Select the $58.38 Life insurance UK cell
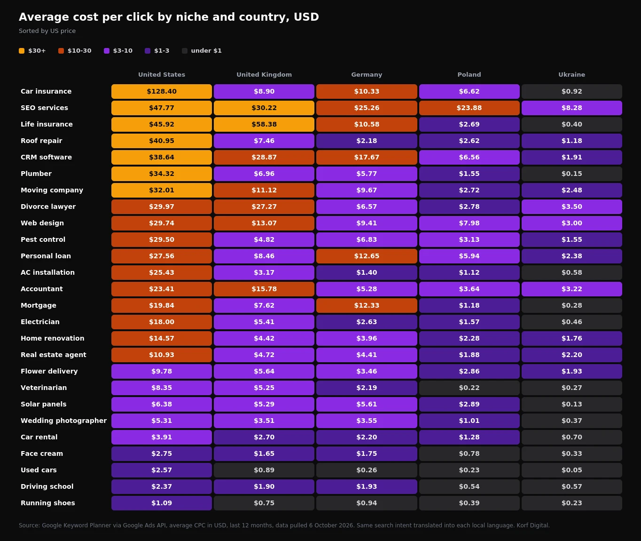The height and width of the screenshot is (541, 641). 264,124
